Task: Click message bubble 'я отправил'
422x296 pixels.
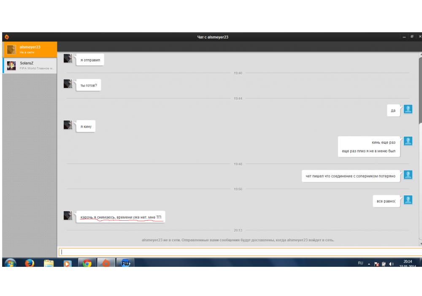Action: coord(90,60)
